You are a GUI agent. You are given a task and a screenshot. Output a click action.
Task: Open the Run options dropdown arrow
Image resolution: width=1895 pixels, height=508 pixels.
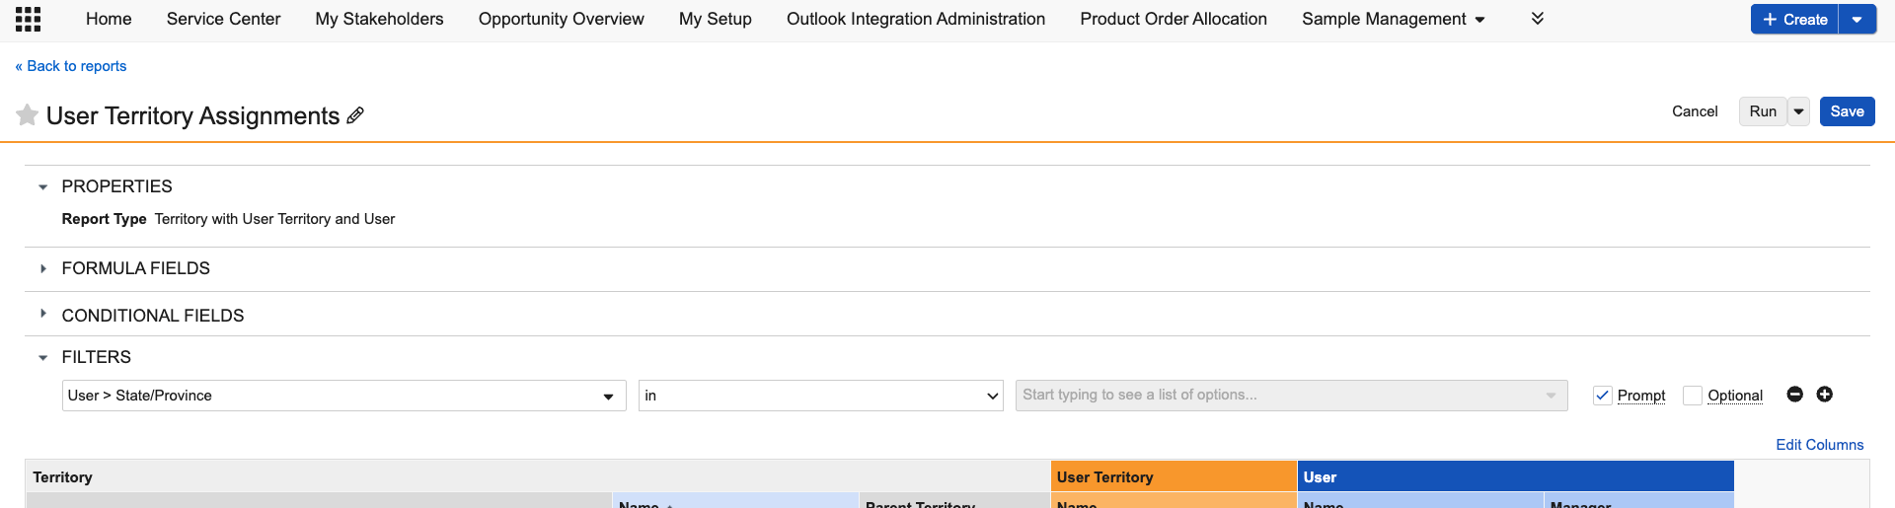(x=1798, y=111)
